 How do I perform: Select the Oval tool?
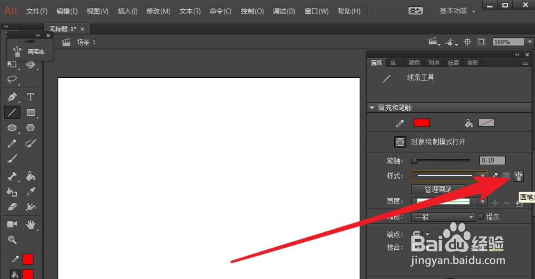[x=12, y=128]
